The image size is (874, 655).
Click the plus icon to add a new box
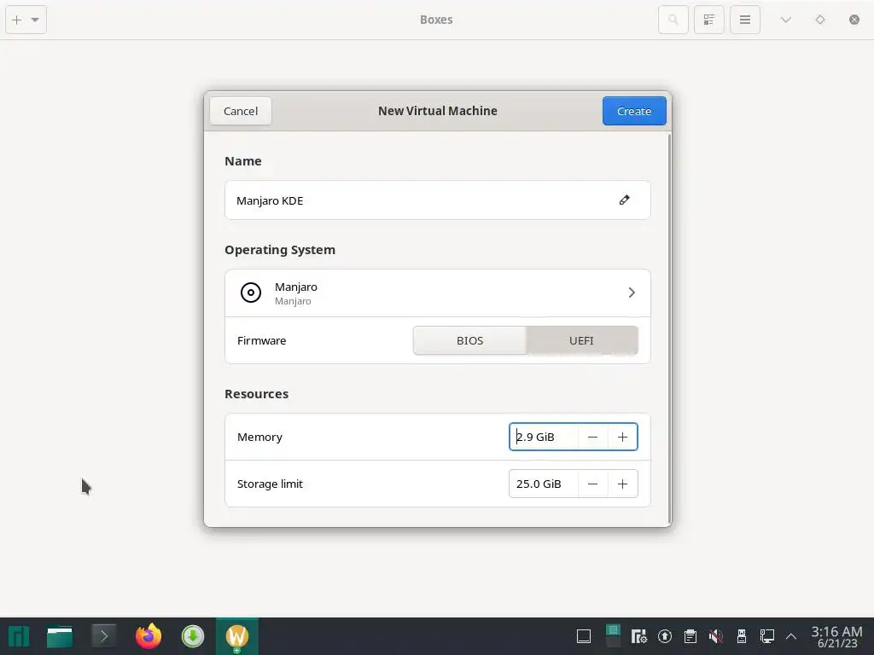[17, 20]
